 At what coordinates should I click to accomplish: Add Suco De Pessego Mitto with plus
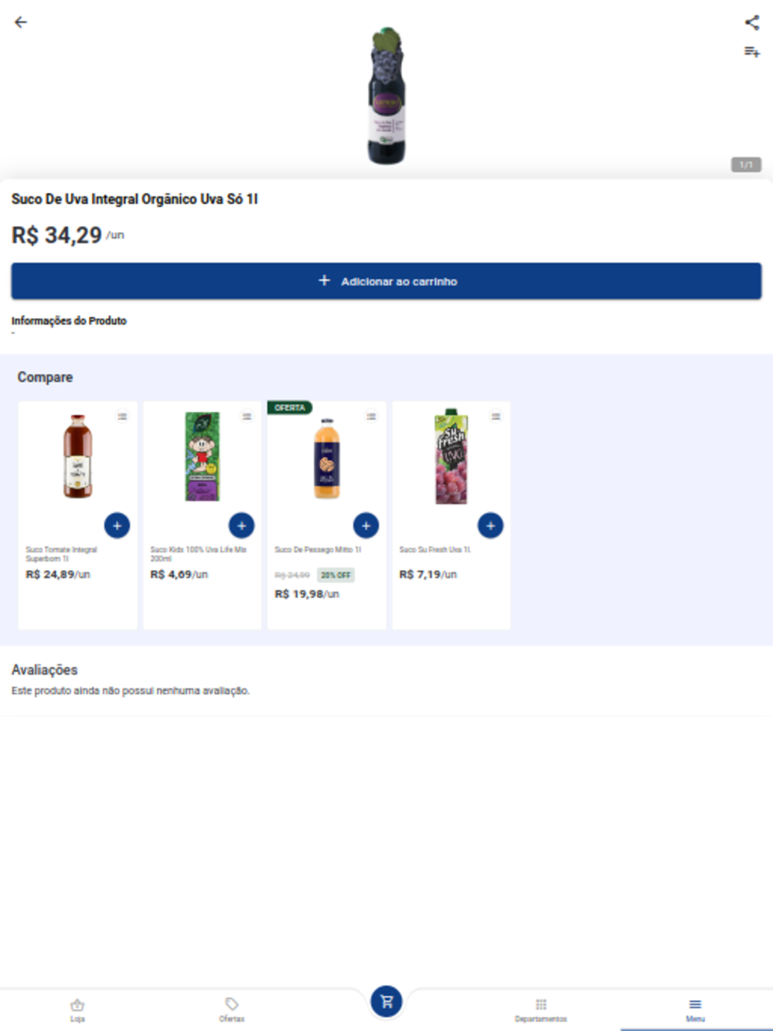[366, 526]
